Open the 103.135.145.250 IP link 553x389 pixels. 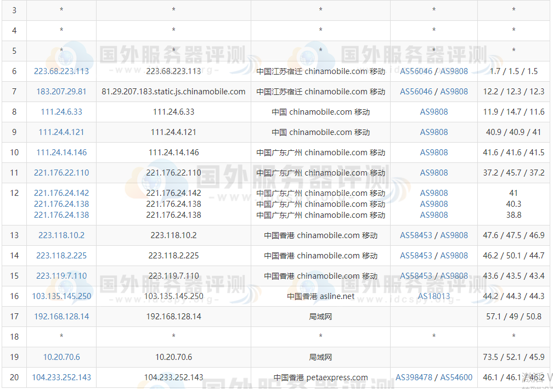coord(61,296)
